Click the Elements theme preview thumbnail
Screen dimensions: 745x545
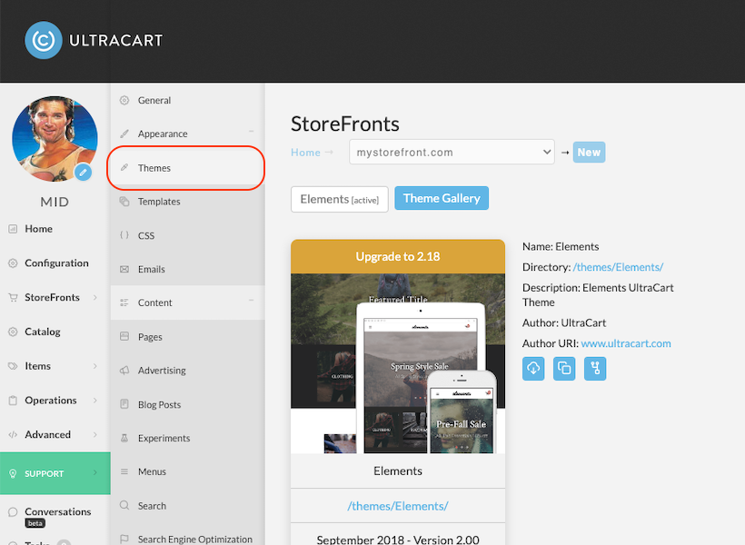point(398,363)
